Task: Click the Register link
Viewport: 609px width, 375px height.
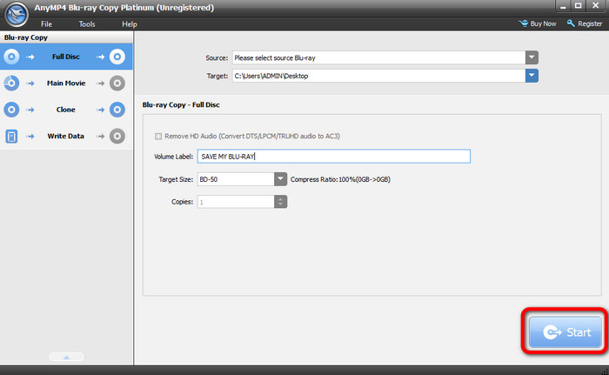Action: point(590,23)
